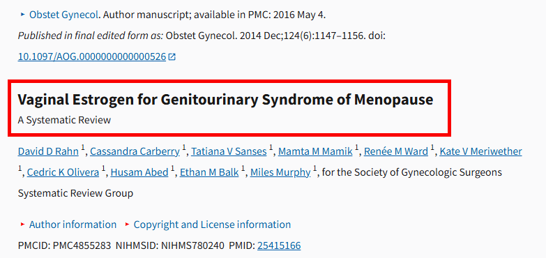Open author Kate V Meriwether

[x=480, y=151]
